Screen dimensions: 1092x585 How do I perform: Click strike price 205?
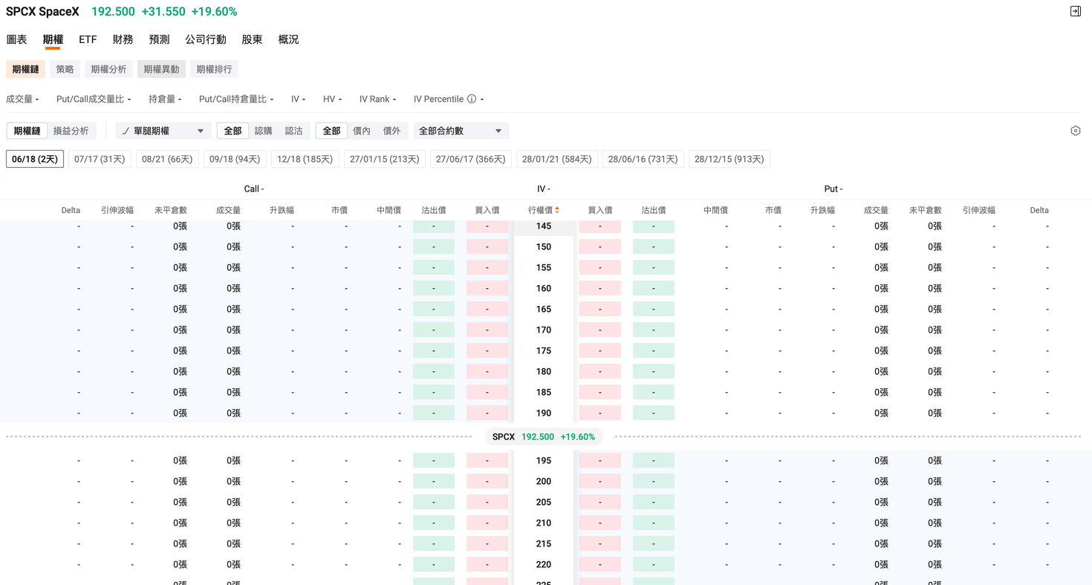(x=544, y=502)
